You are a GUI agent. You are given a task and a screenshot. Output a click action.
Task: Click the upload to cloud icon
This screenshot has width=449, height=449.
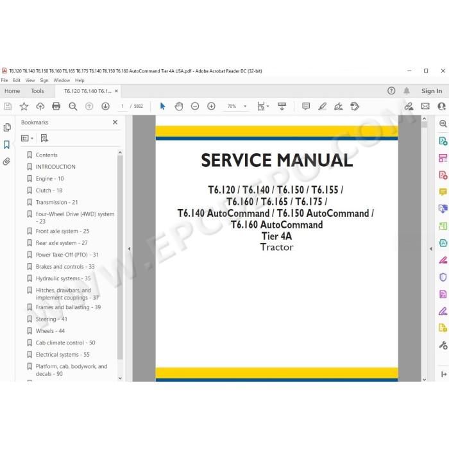tap(40, 106)
